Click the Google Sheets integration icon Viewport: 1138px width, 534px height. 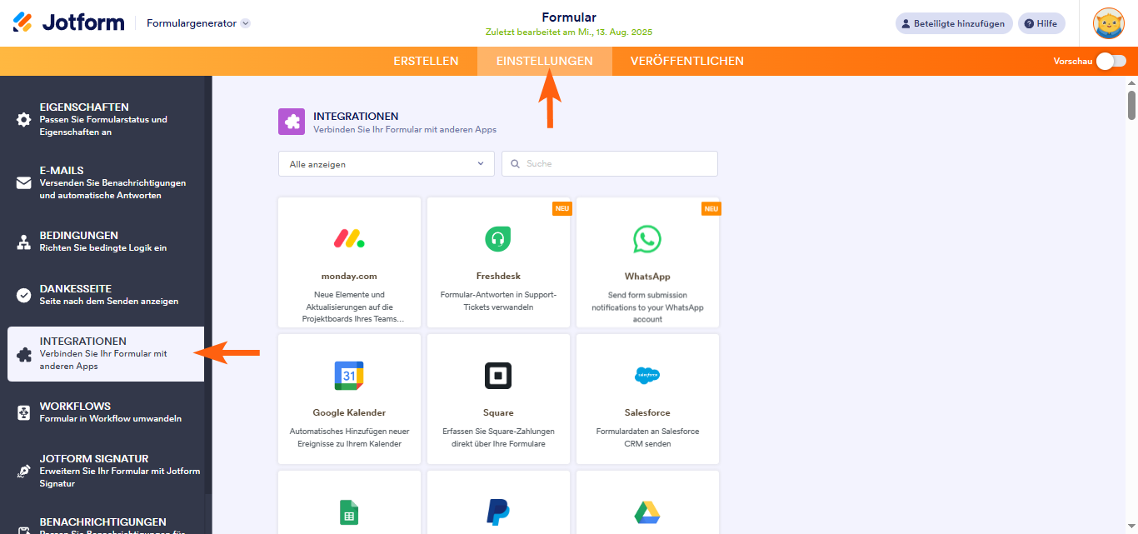point(349,512)
